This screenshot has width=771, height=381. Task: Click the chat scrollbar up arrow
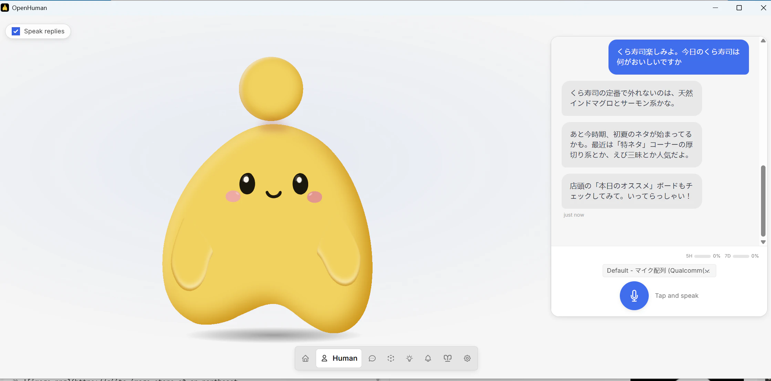[x=763, y=41]
